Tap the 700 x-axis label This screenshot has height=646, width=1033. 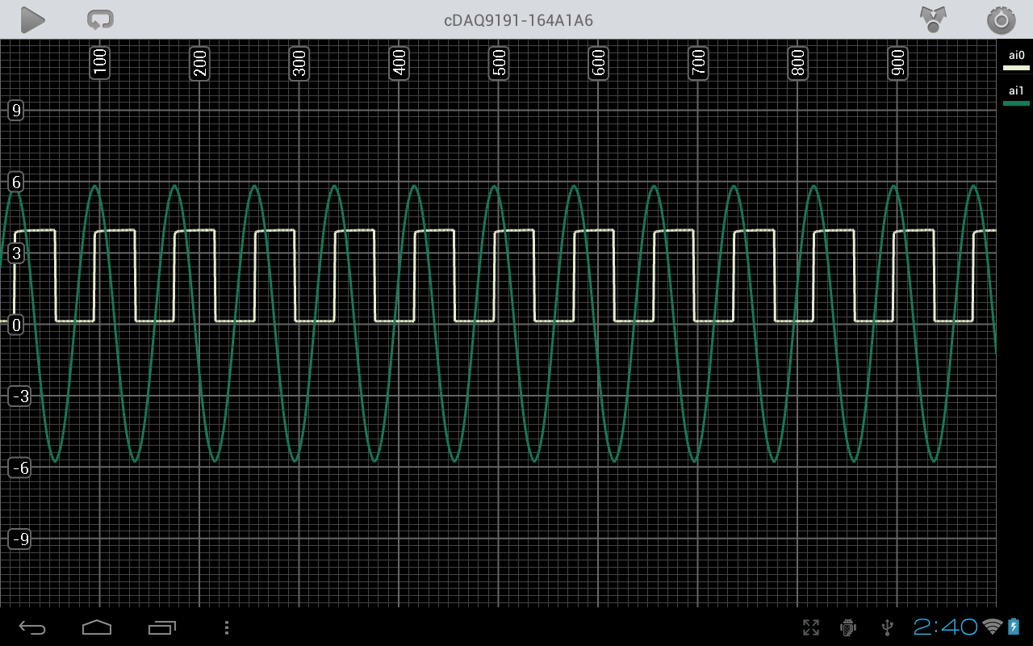pos(698,62)
